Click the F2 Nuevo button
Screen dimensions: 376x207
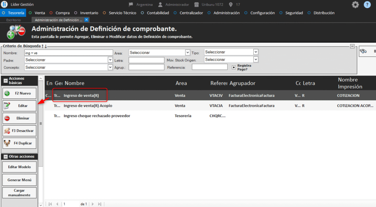coord(19,93)
